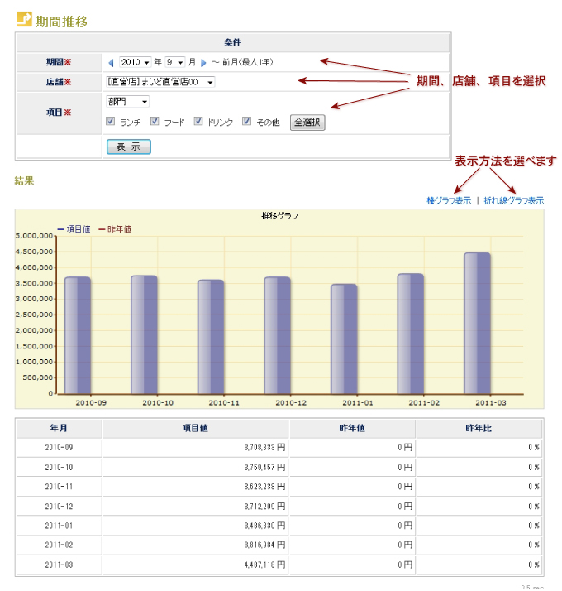Image resolution: width=562 pixels, height=591 pixels.
Task: Click the y-axis label 5,000,000
Action: [34, 236]
